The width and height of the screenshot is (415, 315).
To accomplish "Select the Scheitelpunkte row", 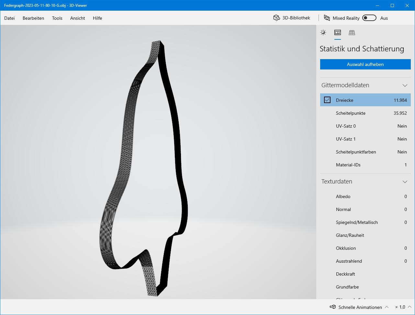I will [x=365, y=113].
